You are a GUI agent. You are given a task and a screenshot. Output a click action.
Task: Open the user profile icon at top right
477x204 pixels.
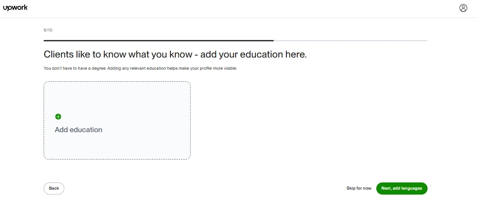pyautogui.click(x=463, y=8)
